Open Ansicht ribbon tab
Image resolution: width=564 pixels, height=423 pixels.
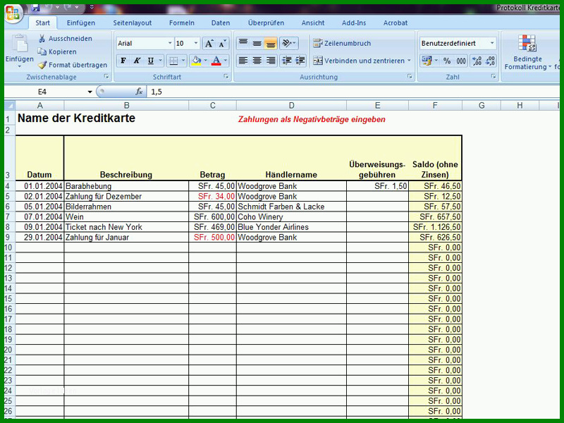click(313, 23)
